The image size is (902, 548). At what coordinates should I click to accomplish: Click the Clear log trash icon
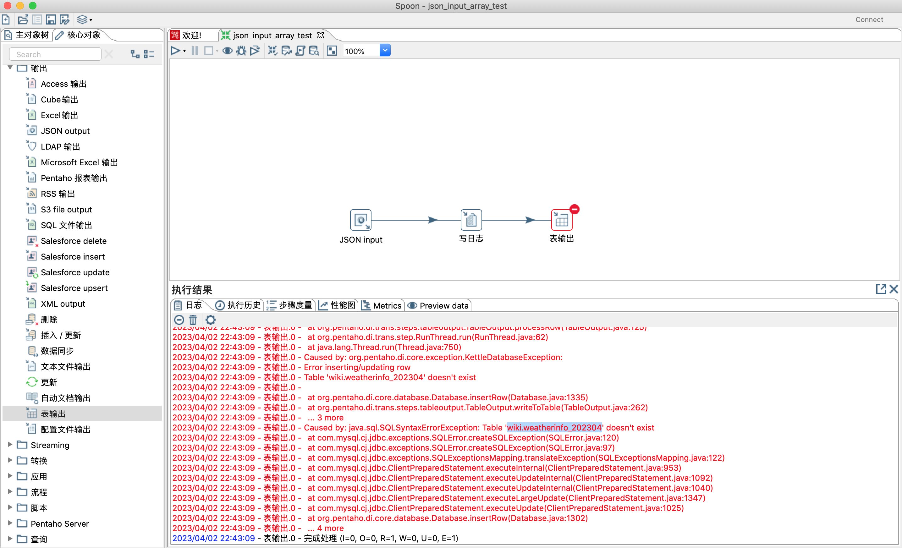click(x=193, y=320)
